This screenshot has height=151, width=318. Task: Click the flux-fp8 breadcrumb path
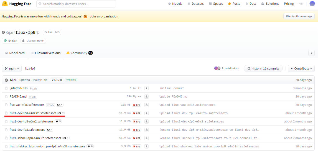(30, 68)
